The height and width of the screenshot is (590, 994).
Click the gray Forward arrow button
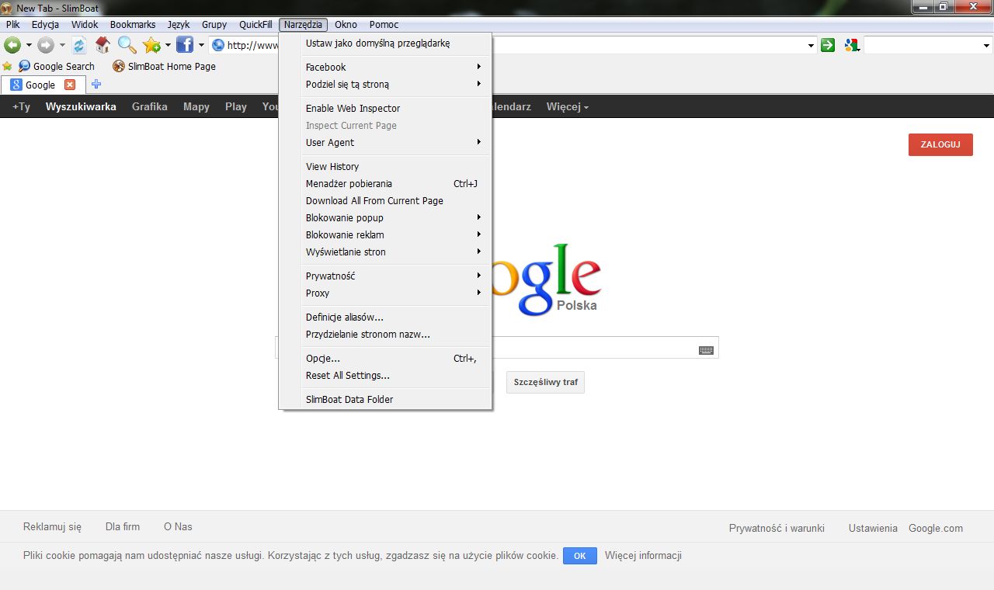click(x=46, y=45)
